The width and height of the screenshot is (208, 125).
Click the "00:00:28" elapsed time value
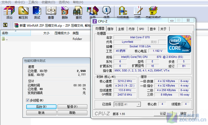(x=80, y=85)
